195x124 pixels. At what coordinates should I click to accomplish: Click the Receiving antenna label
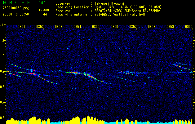[x=71, y=15]
